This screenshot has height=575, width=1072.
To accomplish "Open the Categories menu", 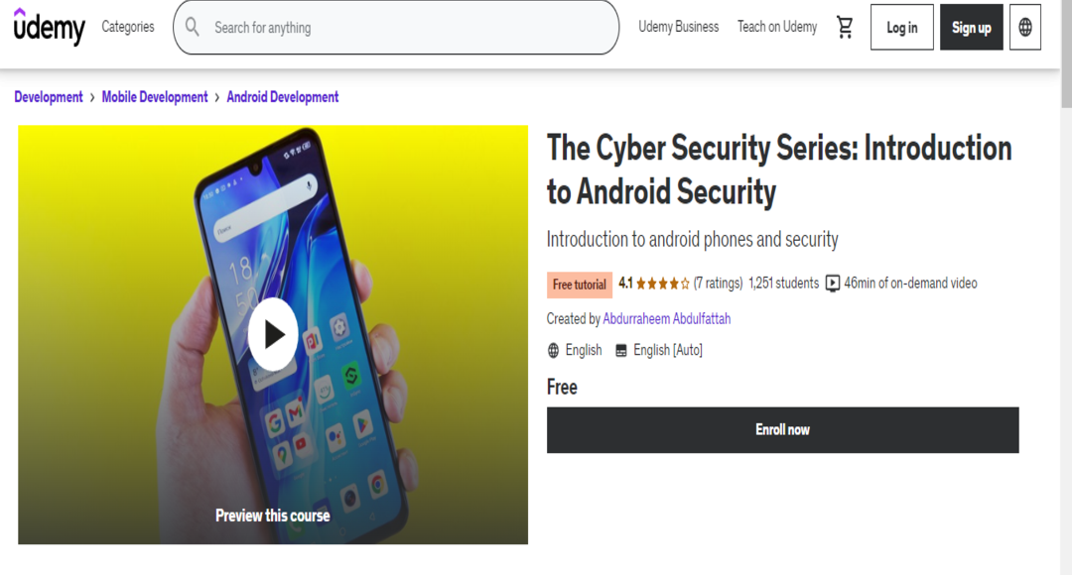I will [127, 27].
